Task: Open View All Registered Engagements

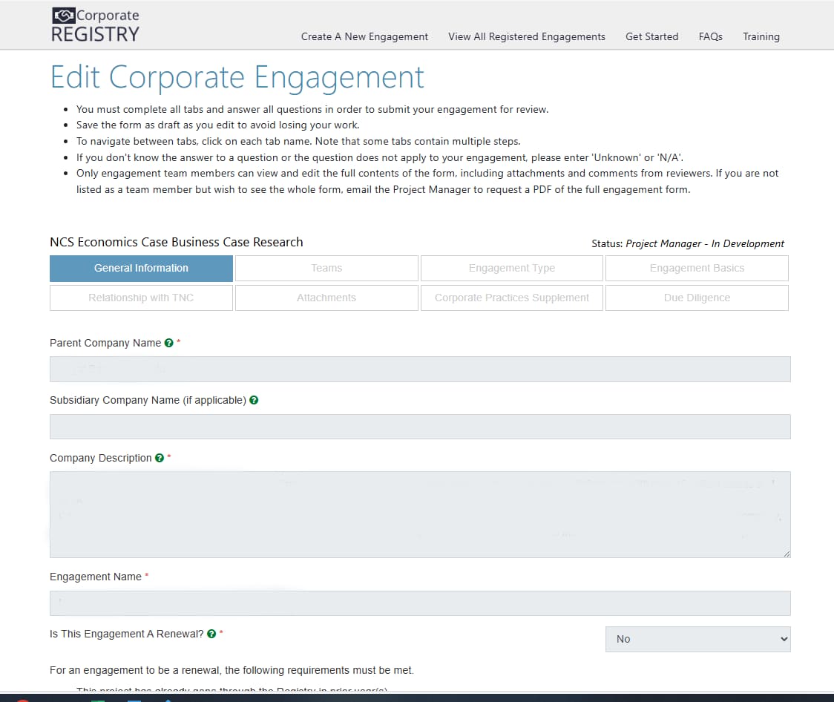Action: [x=527, y=36]
